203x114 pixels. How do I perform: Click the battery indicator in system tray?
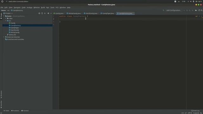tap(199, 2)
